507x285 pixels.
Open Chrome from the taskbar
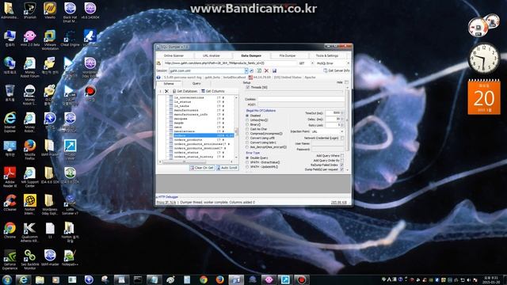pos(204,279)
